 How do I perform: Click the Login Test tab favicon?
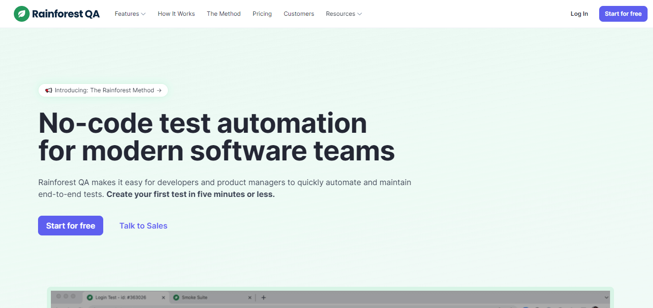click(90, 298)
